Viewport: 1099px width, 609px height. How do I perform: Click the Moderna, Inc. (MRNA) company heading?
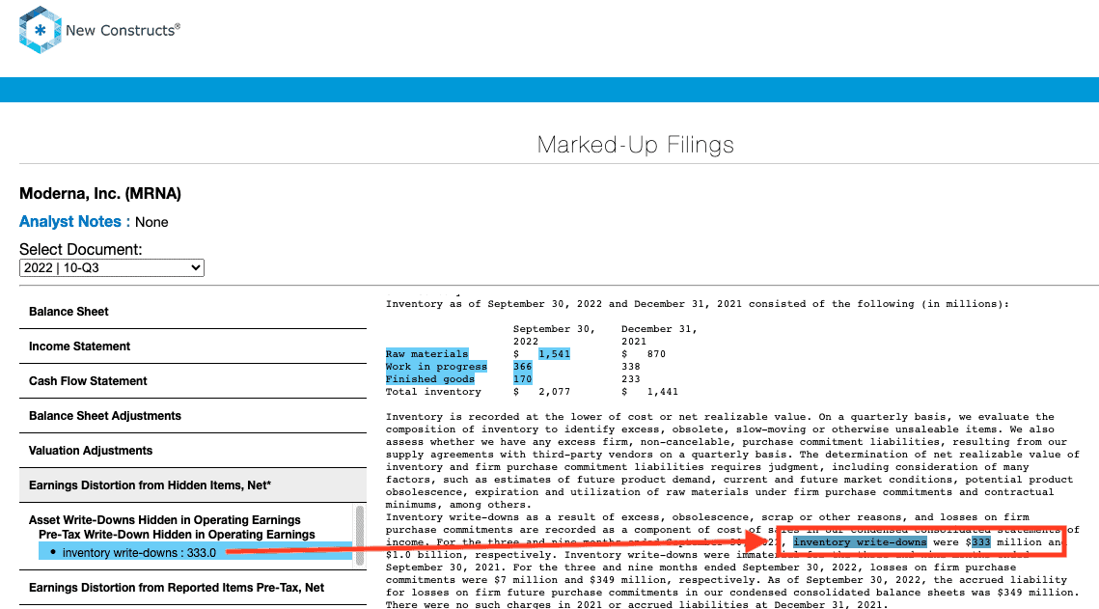click(x=100, y=193)
